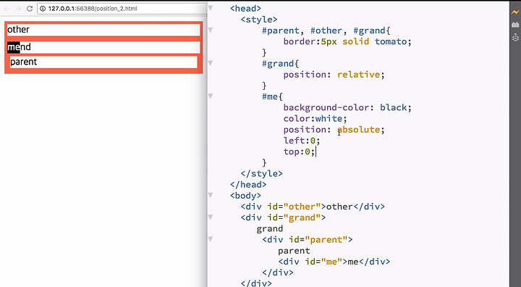Start Live Preview via lightning bolt icon
The image size is (521, 287).
(515, 12)
